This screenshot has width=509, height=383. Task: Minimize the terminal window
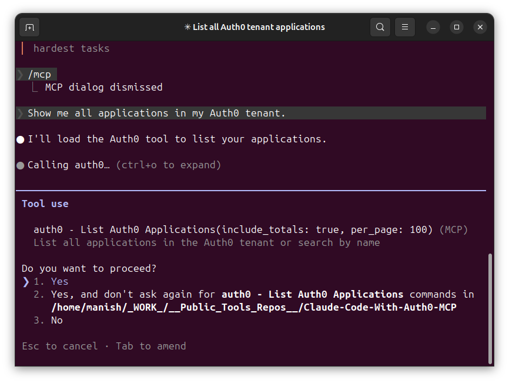tap(433, 27)
